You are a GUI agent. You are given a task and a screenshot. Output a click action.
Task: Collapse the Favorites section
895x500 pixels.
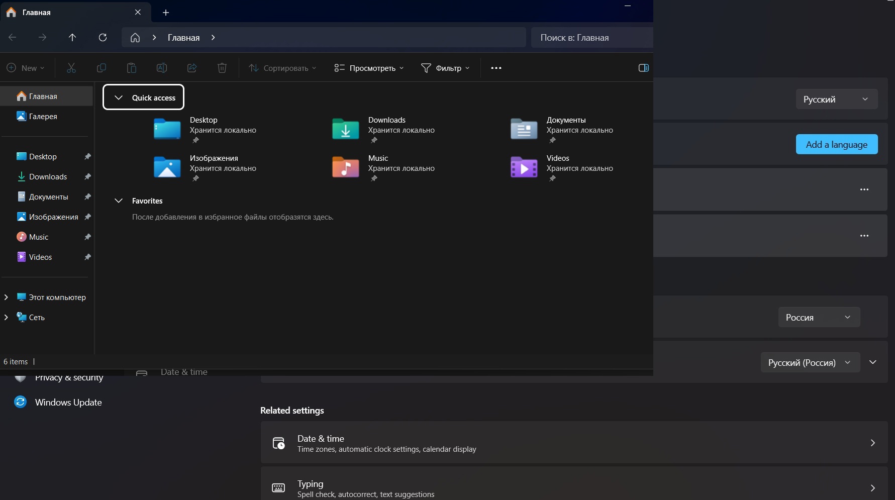[x=119, y=201]
